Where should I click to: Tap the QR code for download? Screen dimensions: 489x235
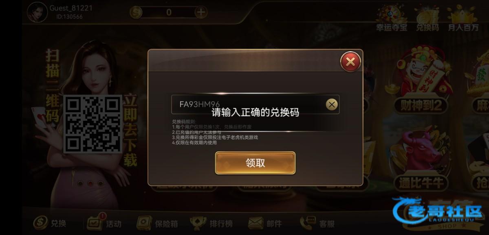tap(93, 124)
